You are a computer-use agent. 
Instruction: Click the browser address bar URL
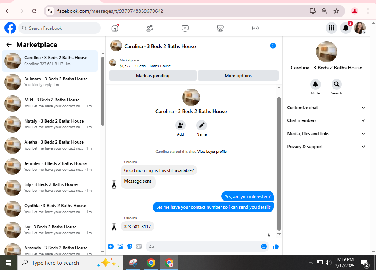(110, 11)
